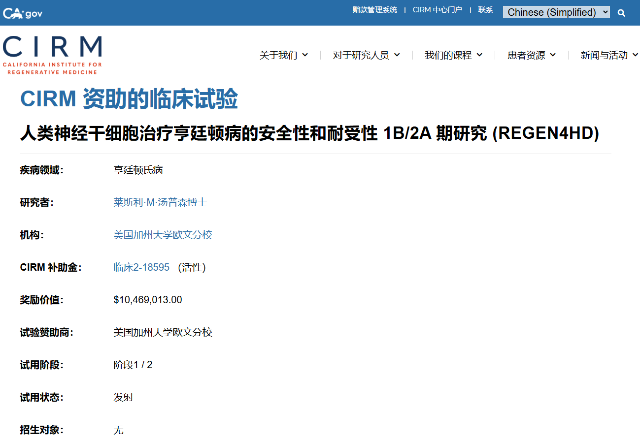Image resolution: width=640 pixels, height=441 pixels.
Task: Click the award value $10,469,013.00
Action: pos(148,300)
